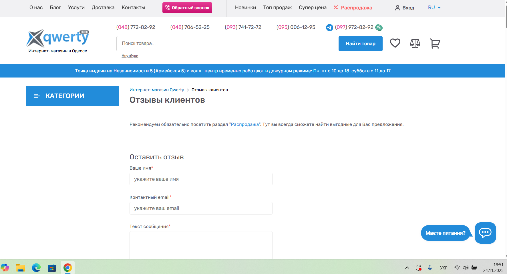Open the shopping cart icon
The image size is (507, 274).
click(435, 43)
